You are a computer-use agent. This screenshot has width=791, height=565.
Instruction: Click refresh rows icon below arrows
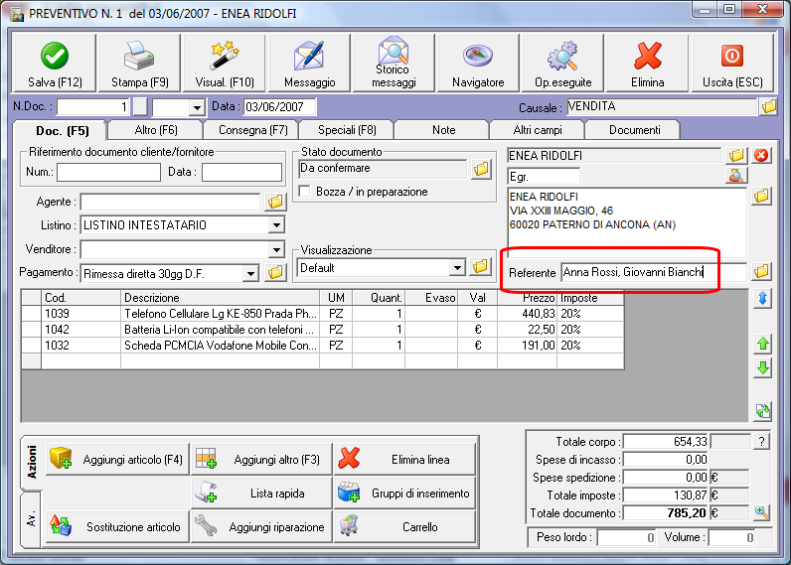coord(763,411)
